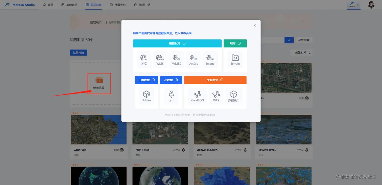The image size is (382, 185).
Task: Select the Image layer type
Action: (x=210, y=60)
